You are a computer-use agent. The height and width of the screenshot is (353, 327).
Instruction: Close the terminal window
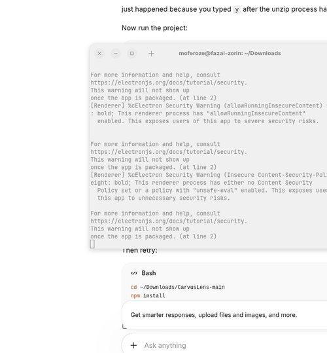[99, 54]
